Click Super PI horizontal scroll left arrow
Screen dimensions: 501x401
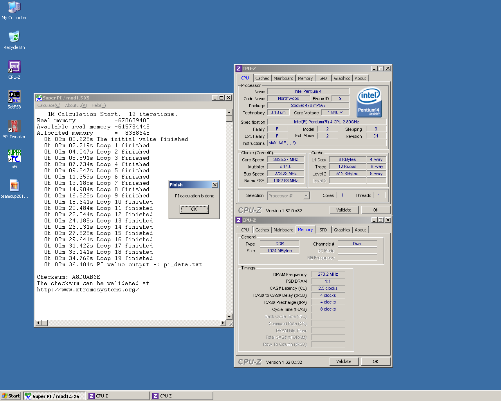[x=38, y=323]
